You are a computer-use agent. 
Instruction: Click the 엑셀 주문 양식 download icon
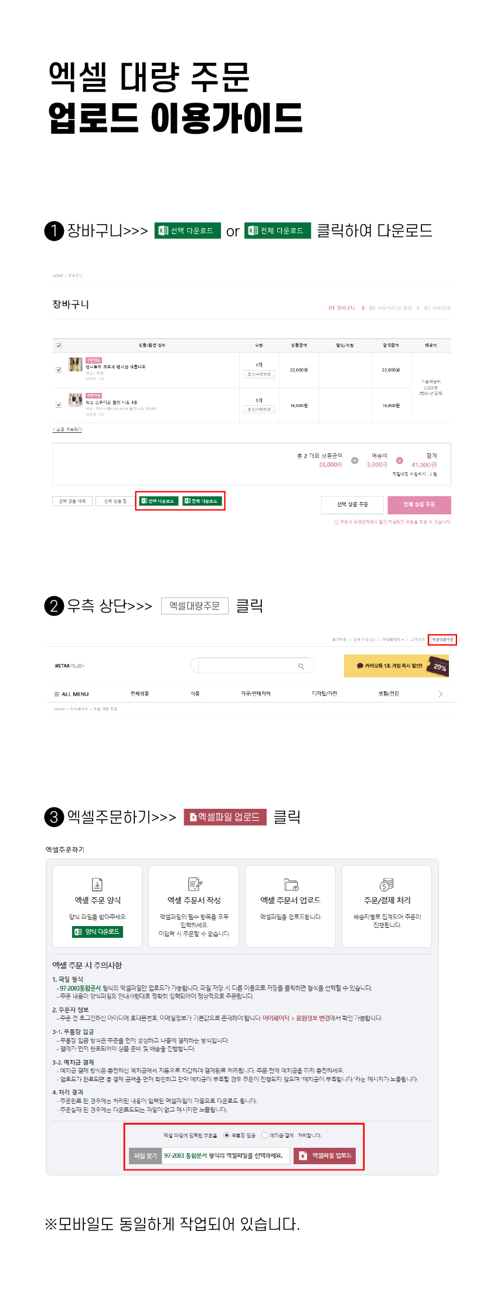pyautogui.click(x=97, y=884)
